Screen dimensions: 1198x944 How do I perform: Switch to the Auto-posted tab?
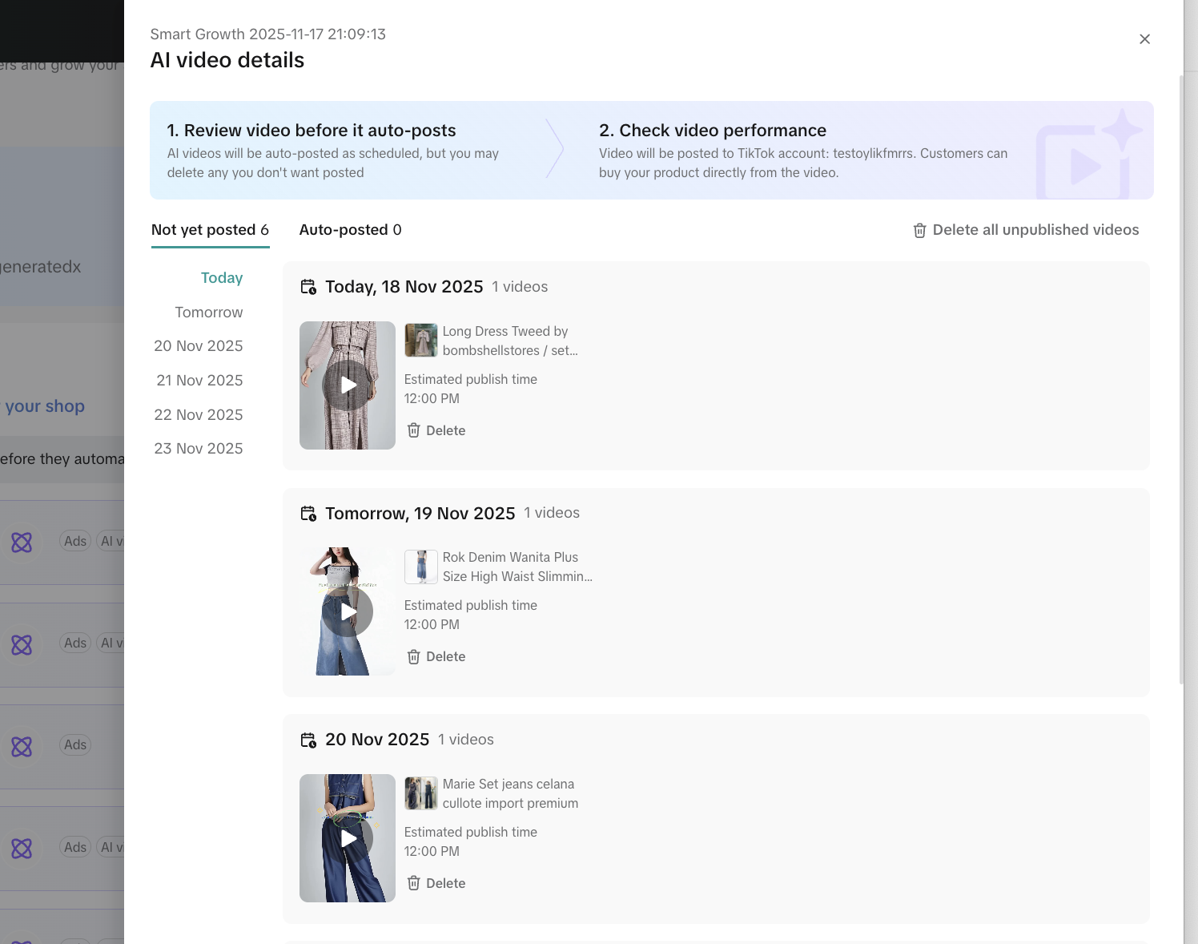click(350, 230)
